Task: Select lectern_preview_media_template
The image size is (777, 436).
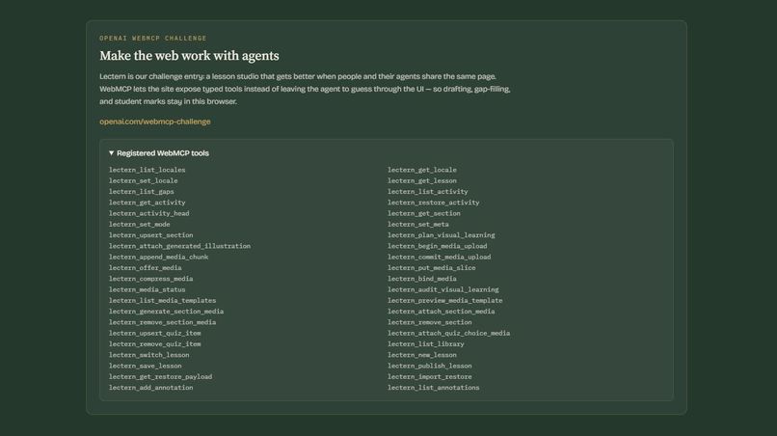Action: click(445, 301)
